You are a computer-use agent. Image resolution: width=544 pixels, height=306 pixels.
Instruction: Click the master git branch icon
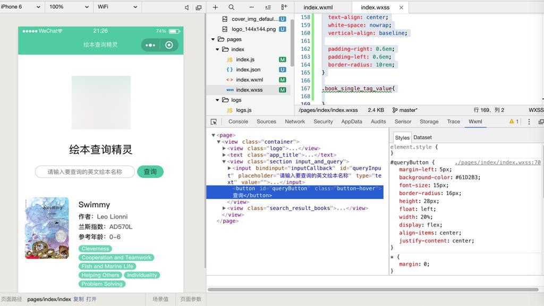[395, 110]
